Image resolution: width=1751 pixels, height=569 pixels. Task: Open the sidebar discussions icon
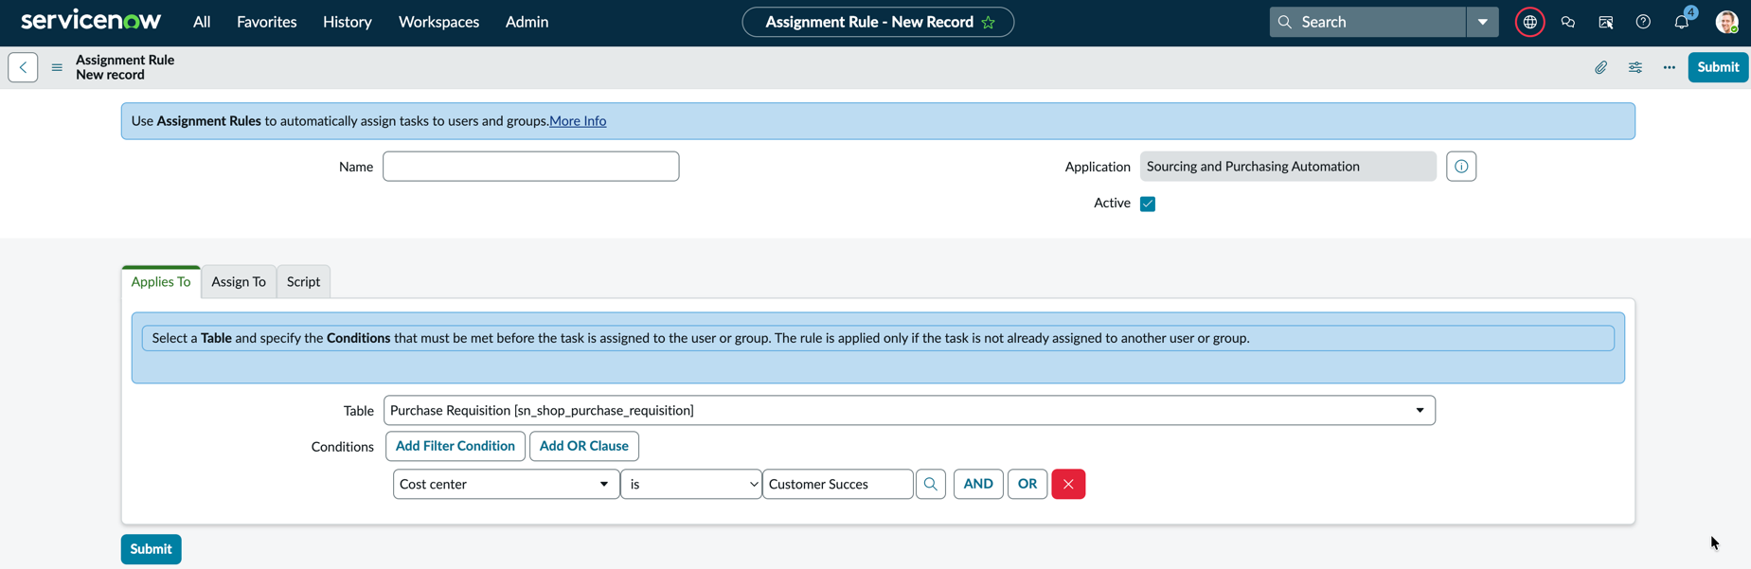pyautogui.click(x=1606, y=22)
